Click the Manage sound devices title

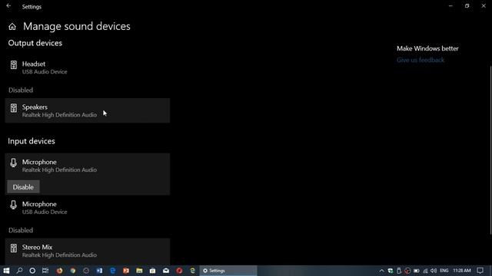[x=77, y=26]
